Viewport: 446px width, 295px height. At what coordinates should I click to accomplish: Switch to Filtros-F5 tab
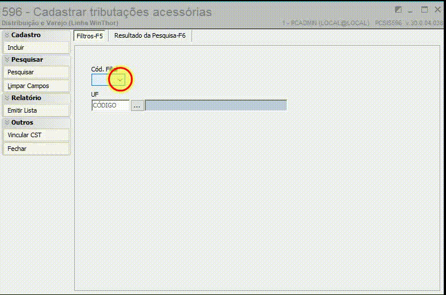tap(90, 36)
